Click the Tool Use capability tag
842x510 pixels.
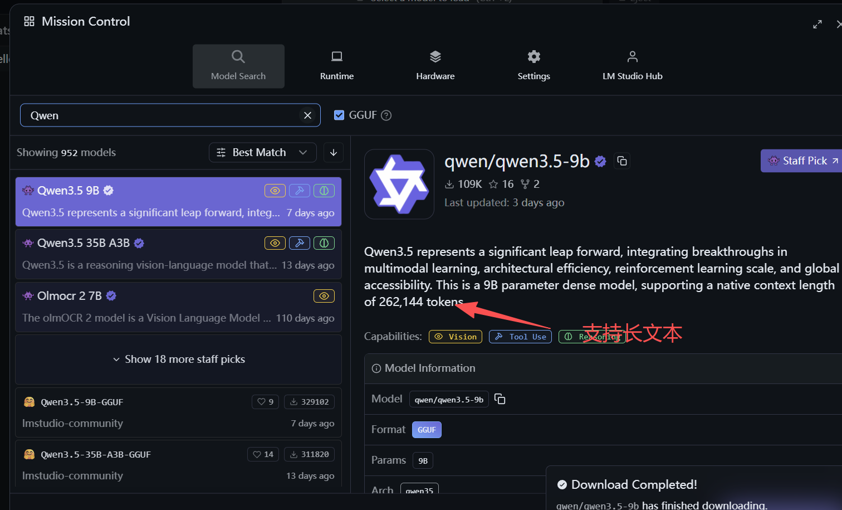(520, 337)
